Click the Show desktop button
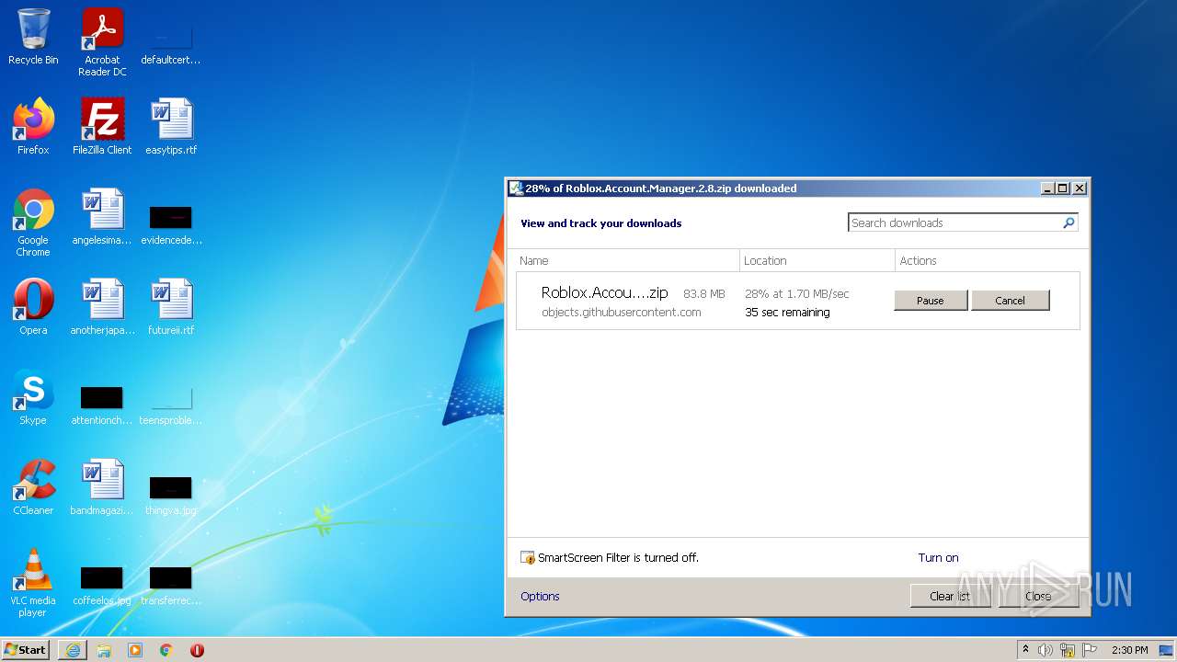This screenshot has width=1177, height=662. click(1167, 650)
